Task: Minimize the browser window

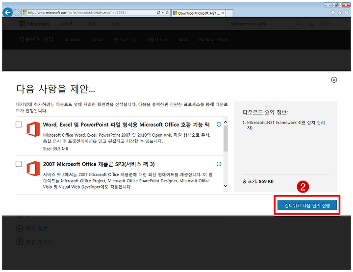Action: 328,5
